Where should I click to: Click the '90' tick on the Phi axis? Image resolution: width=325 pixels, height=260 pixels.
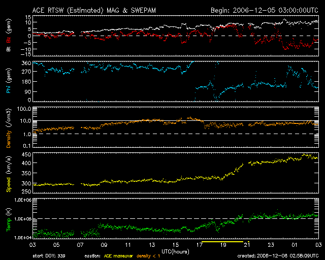28,91
